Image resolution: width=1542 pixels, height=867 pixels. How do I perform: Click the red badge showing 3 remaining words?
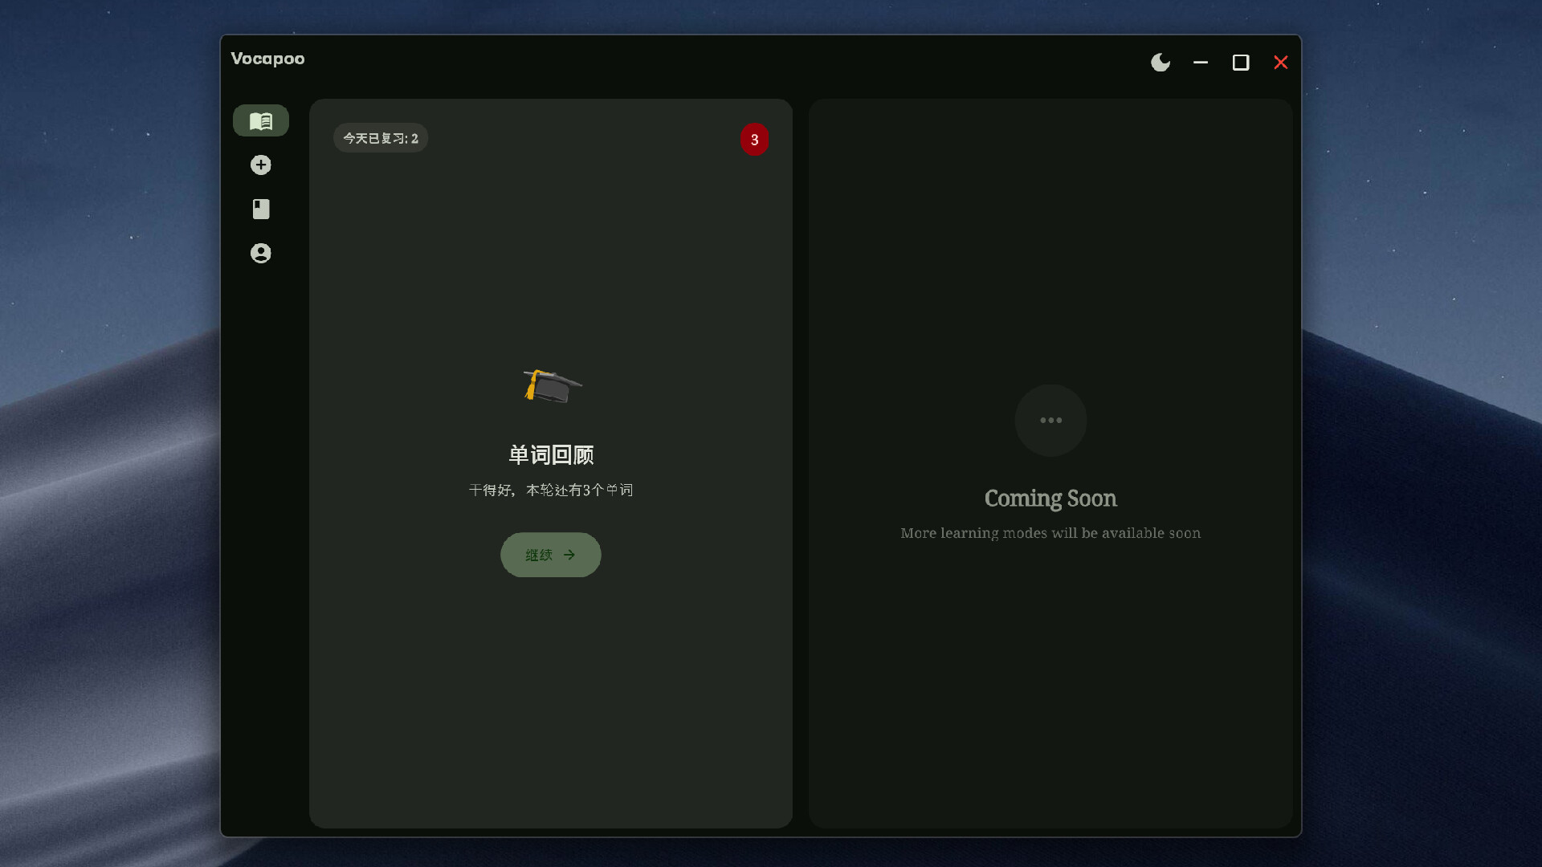pos(754,139)
